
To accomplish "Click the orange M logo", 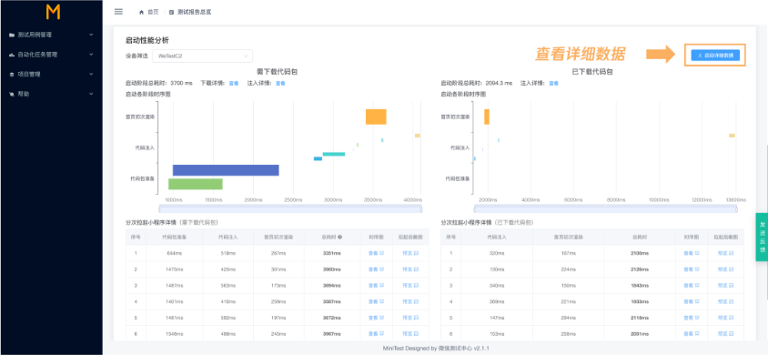I will [x=53, y=12].
